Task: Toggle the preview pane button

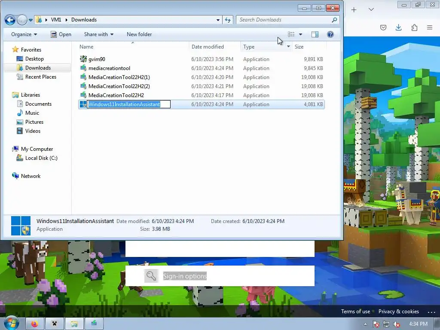Action: 315,34
